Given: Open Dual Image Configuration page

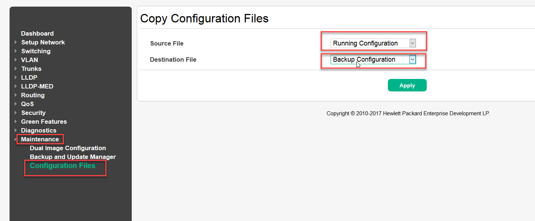Looking at the screenshot, I should click(x=68, y=148).
